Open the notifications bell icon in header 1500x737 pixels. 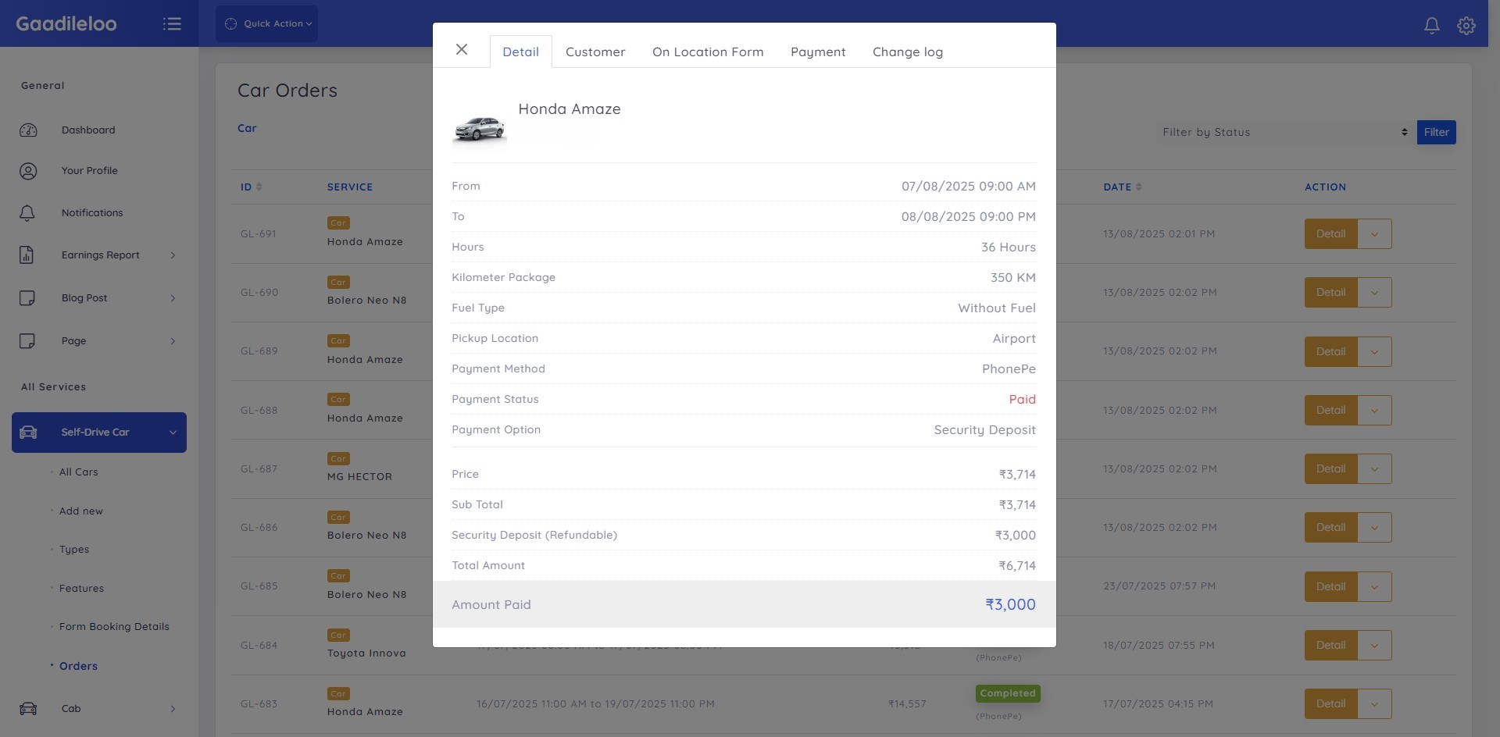pyautogui.click(x=1432, y=25)
